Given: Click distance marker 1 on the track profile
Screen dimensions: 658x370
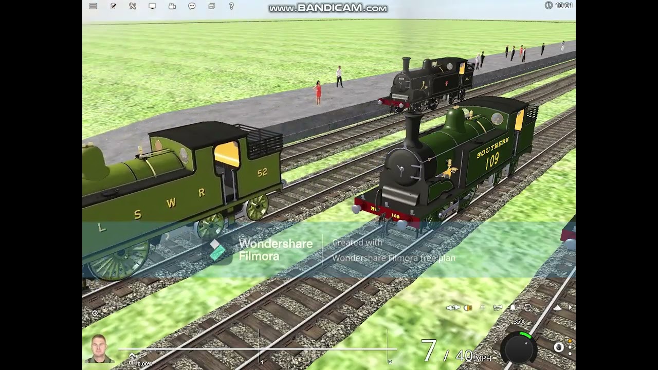Looking at the screenshot, I should 261,362.
